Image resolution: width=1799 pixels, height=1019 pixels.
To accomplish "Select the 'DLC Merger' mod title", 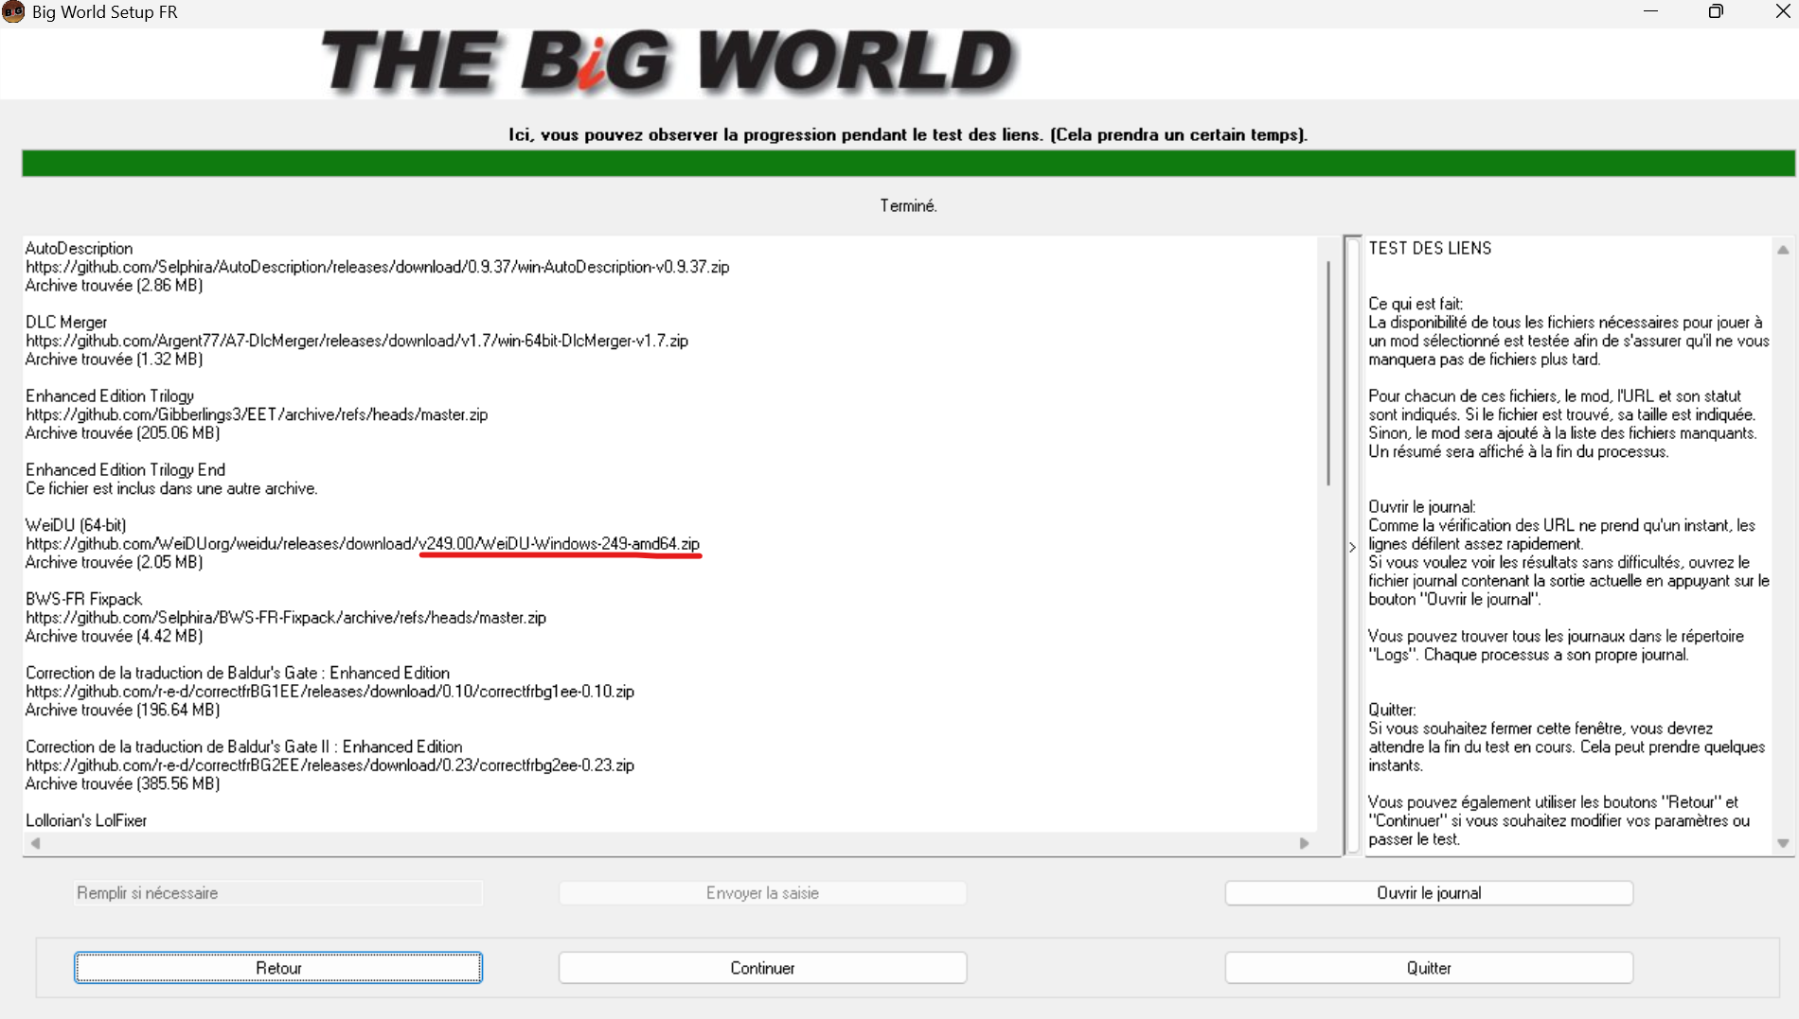I will 66,323.
